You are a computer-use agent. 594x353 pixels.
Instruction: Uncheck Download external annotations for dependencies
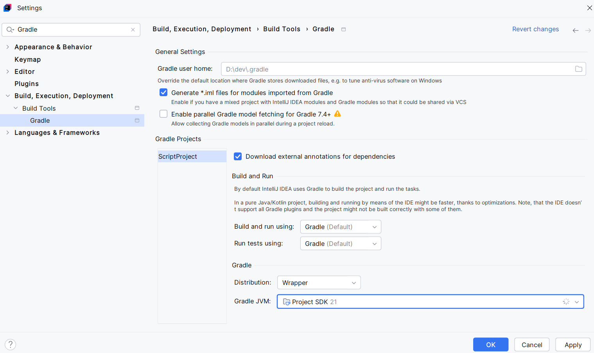[238, 157]
